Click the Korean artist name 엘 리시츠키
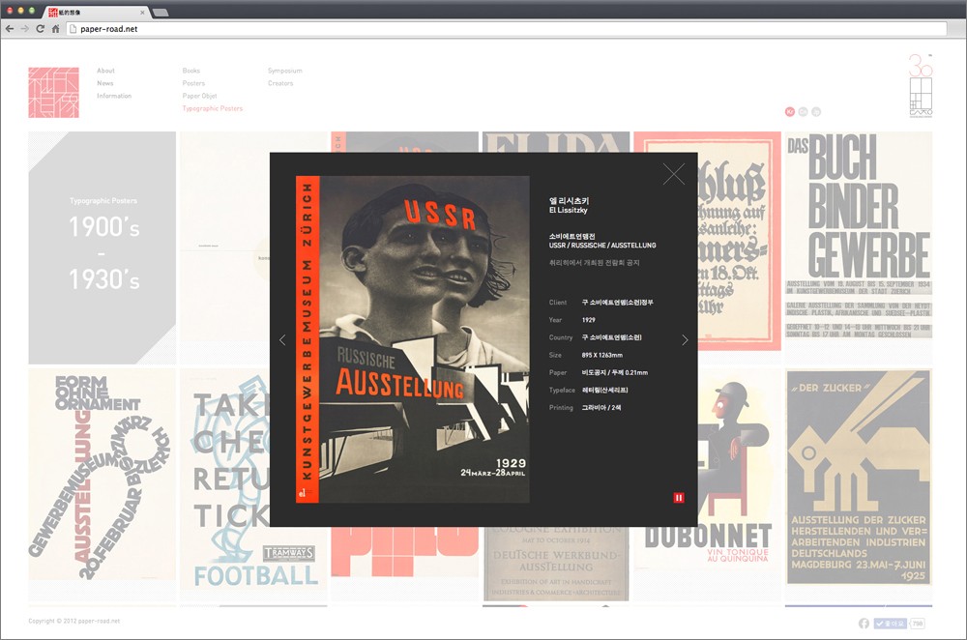This screenshot has height=640, width=967. tap(569, 201)
